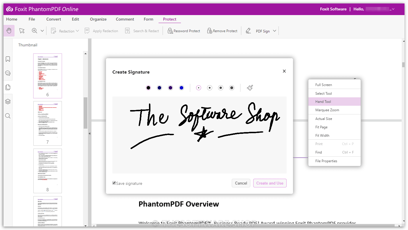Open the Comments panel icon

(8, 73)
